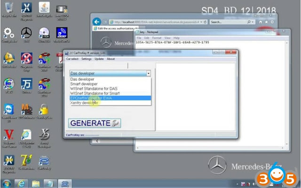Open XENTRY Diagnosis SIM shortcut at bottom
Viewport: 301px width, 188px height.
coord(9,164)
